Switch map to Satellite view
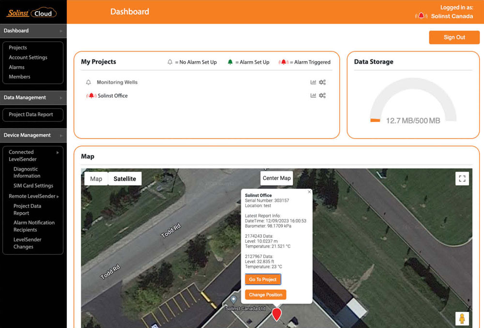 [x=124, y=179]
